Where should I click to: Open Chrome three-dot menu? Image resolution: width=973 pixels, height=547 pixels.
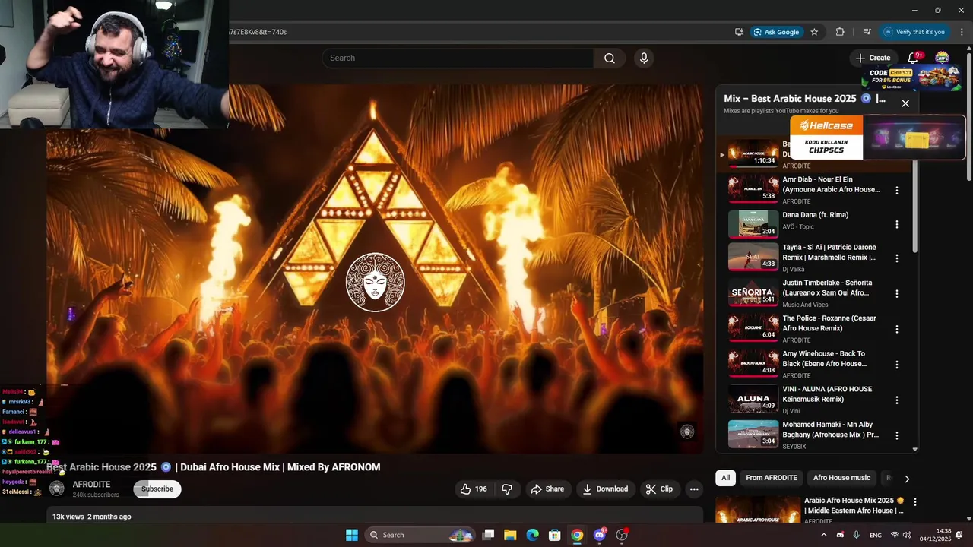point(962,32)
